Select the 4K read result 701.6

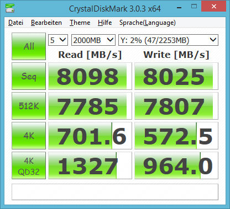coord(90,136)
